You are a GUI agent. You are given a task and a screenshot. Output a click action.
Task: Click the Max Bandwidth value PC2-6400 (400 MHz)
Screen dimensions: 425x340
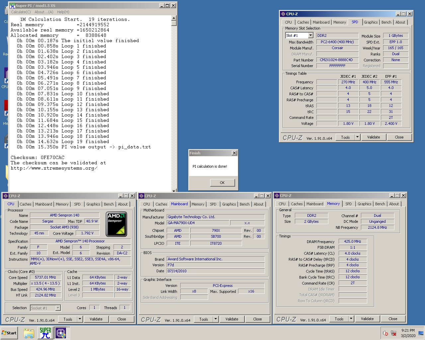click(x=337, y=42)
